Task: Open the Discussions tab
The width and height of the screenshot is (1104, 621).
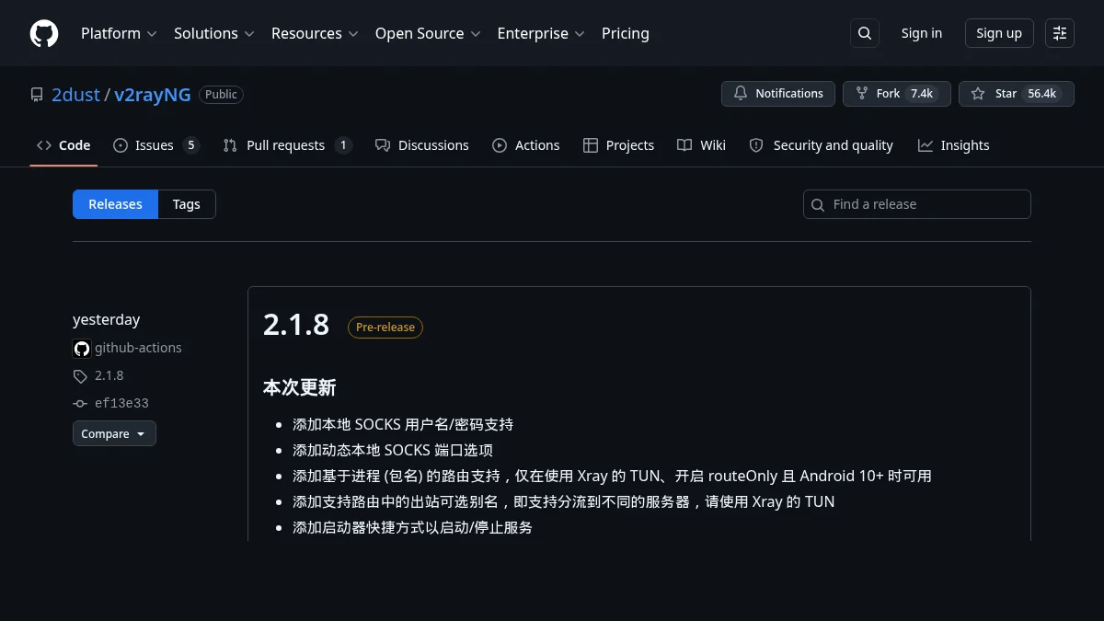Action: point(422,145)
